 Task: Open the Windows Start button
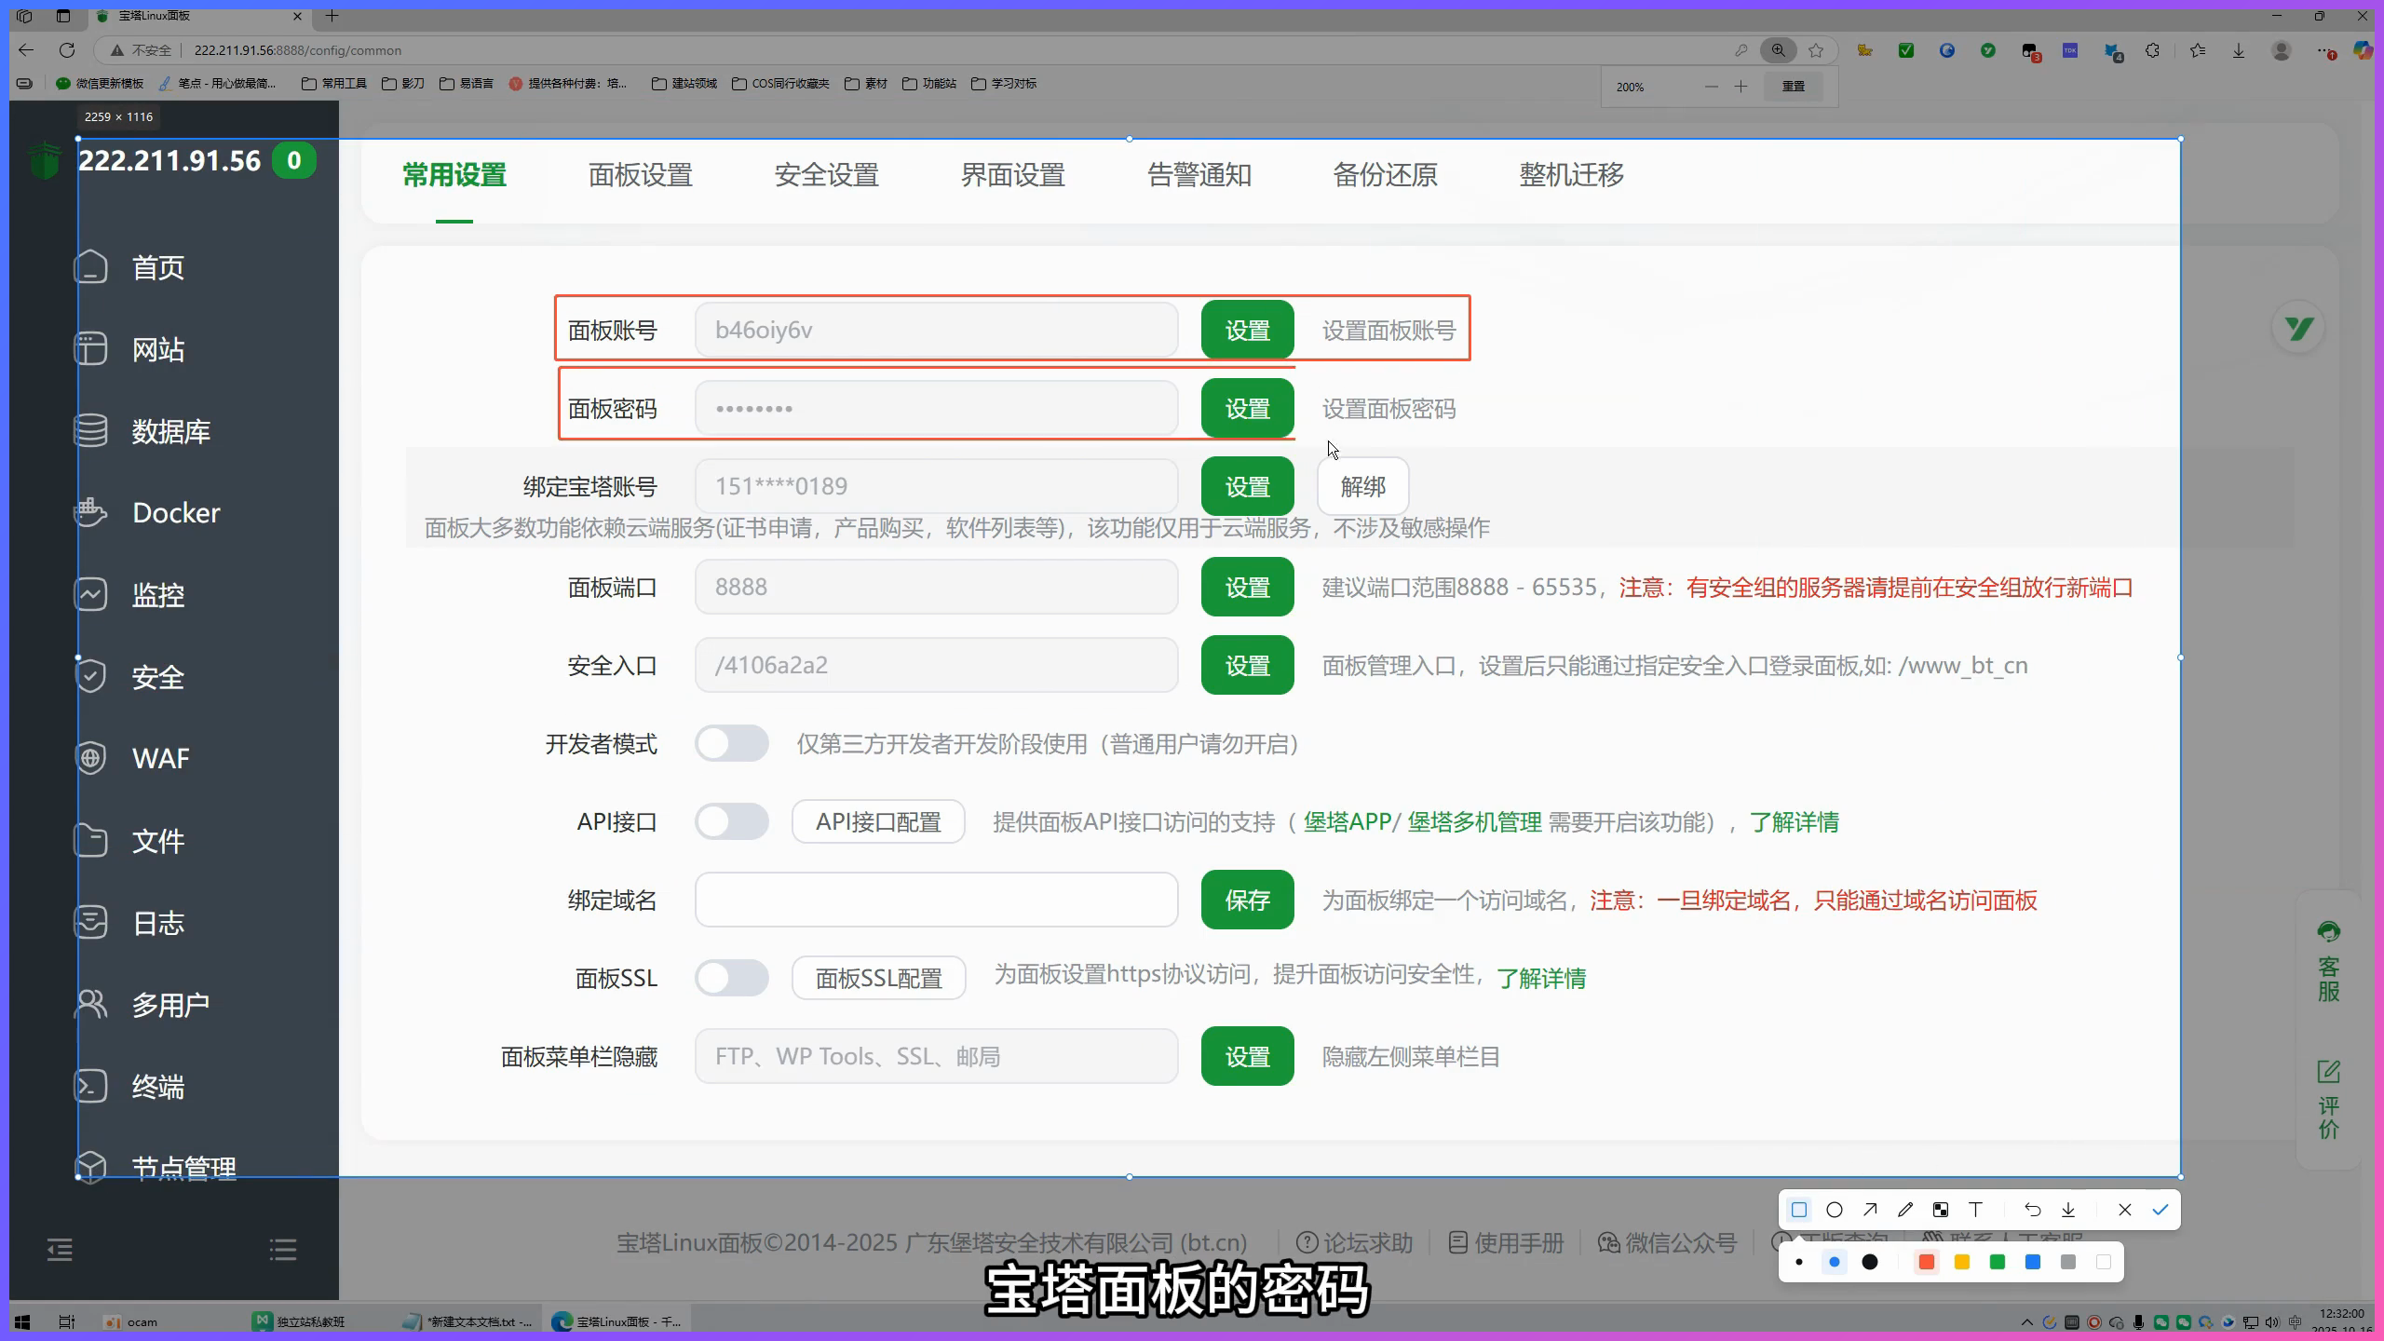click(x=22, y=1321)
